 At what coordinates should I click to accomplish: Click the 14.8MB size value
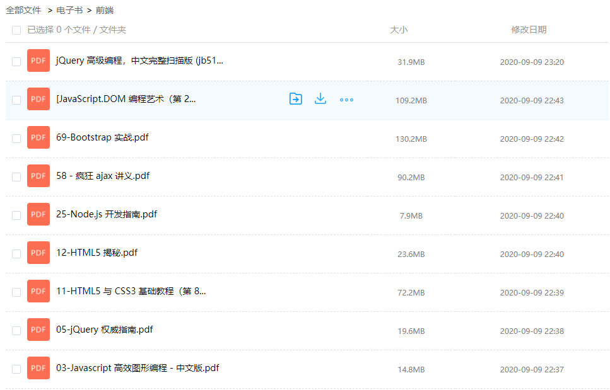pos(411,370)
